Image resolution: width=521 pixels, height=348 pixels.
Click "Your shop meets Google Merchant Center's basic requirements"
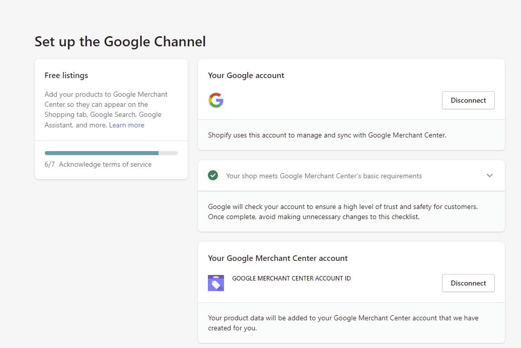(324, 176)
